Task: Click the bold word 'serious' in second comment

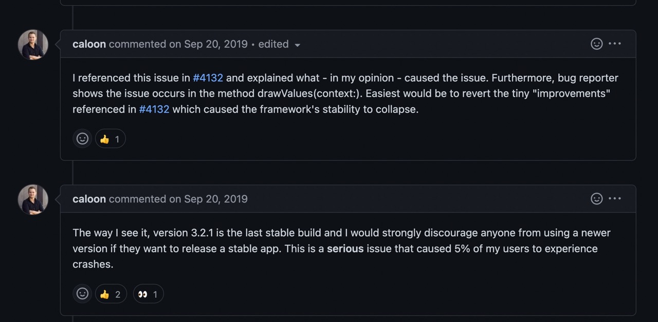Action: [x=345, y=249]
